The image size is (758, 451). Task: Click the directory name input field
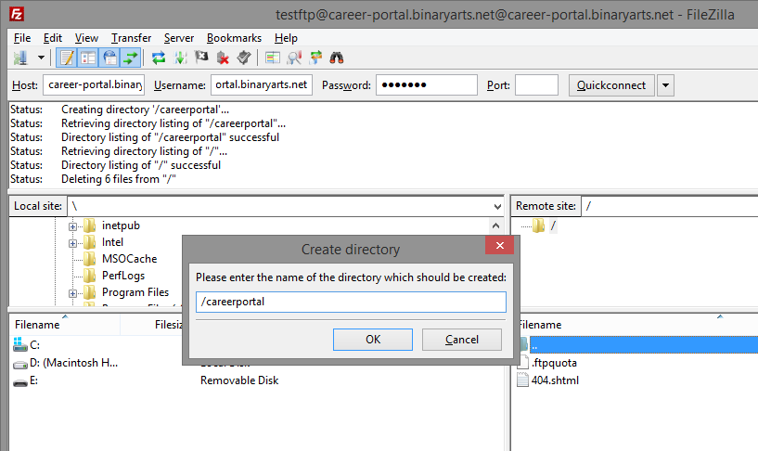[351, 302]
